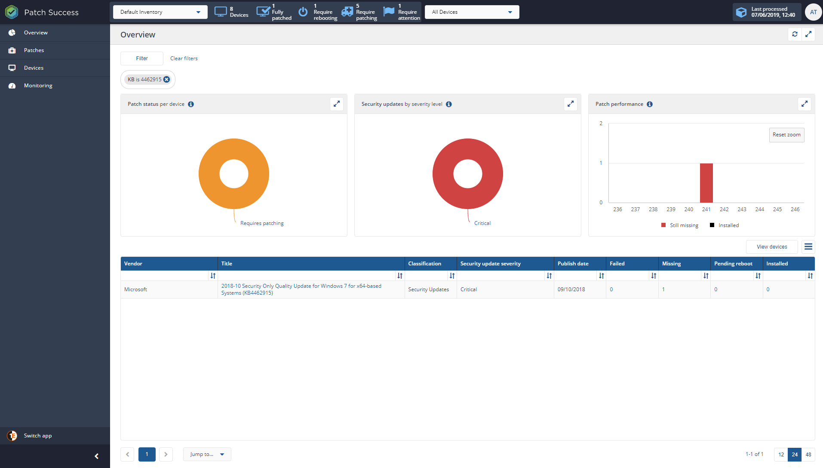Collapse the sidebar using the left chevron
Viewport: 823px width, 468px height.
97,456
